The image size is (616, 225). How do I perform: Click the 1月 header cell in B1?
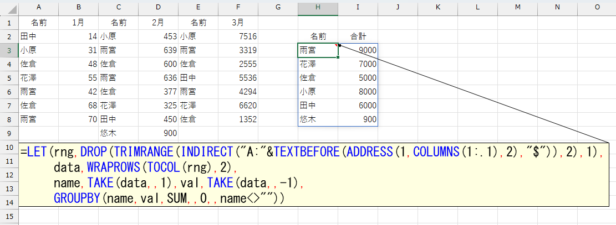click(78, 23)
